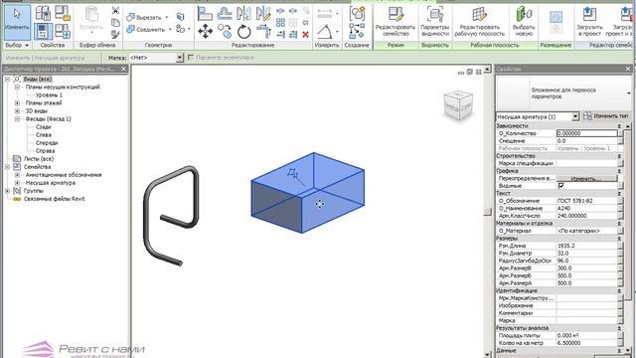The image size is (636, 358).
Task: Click the Copy tool icon beside Move
Action: (x=225, y=31)
